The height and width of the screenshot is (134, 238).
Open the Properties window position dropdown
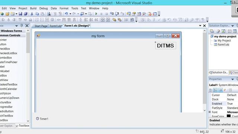[x=232, y=79]
